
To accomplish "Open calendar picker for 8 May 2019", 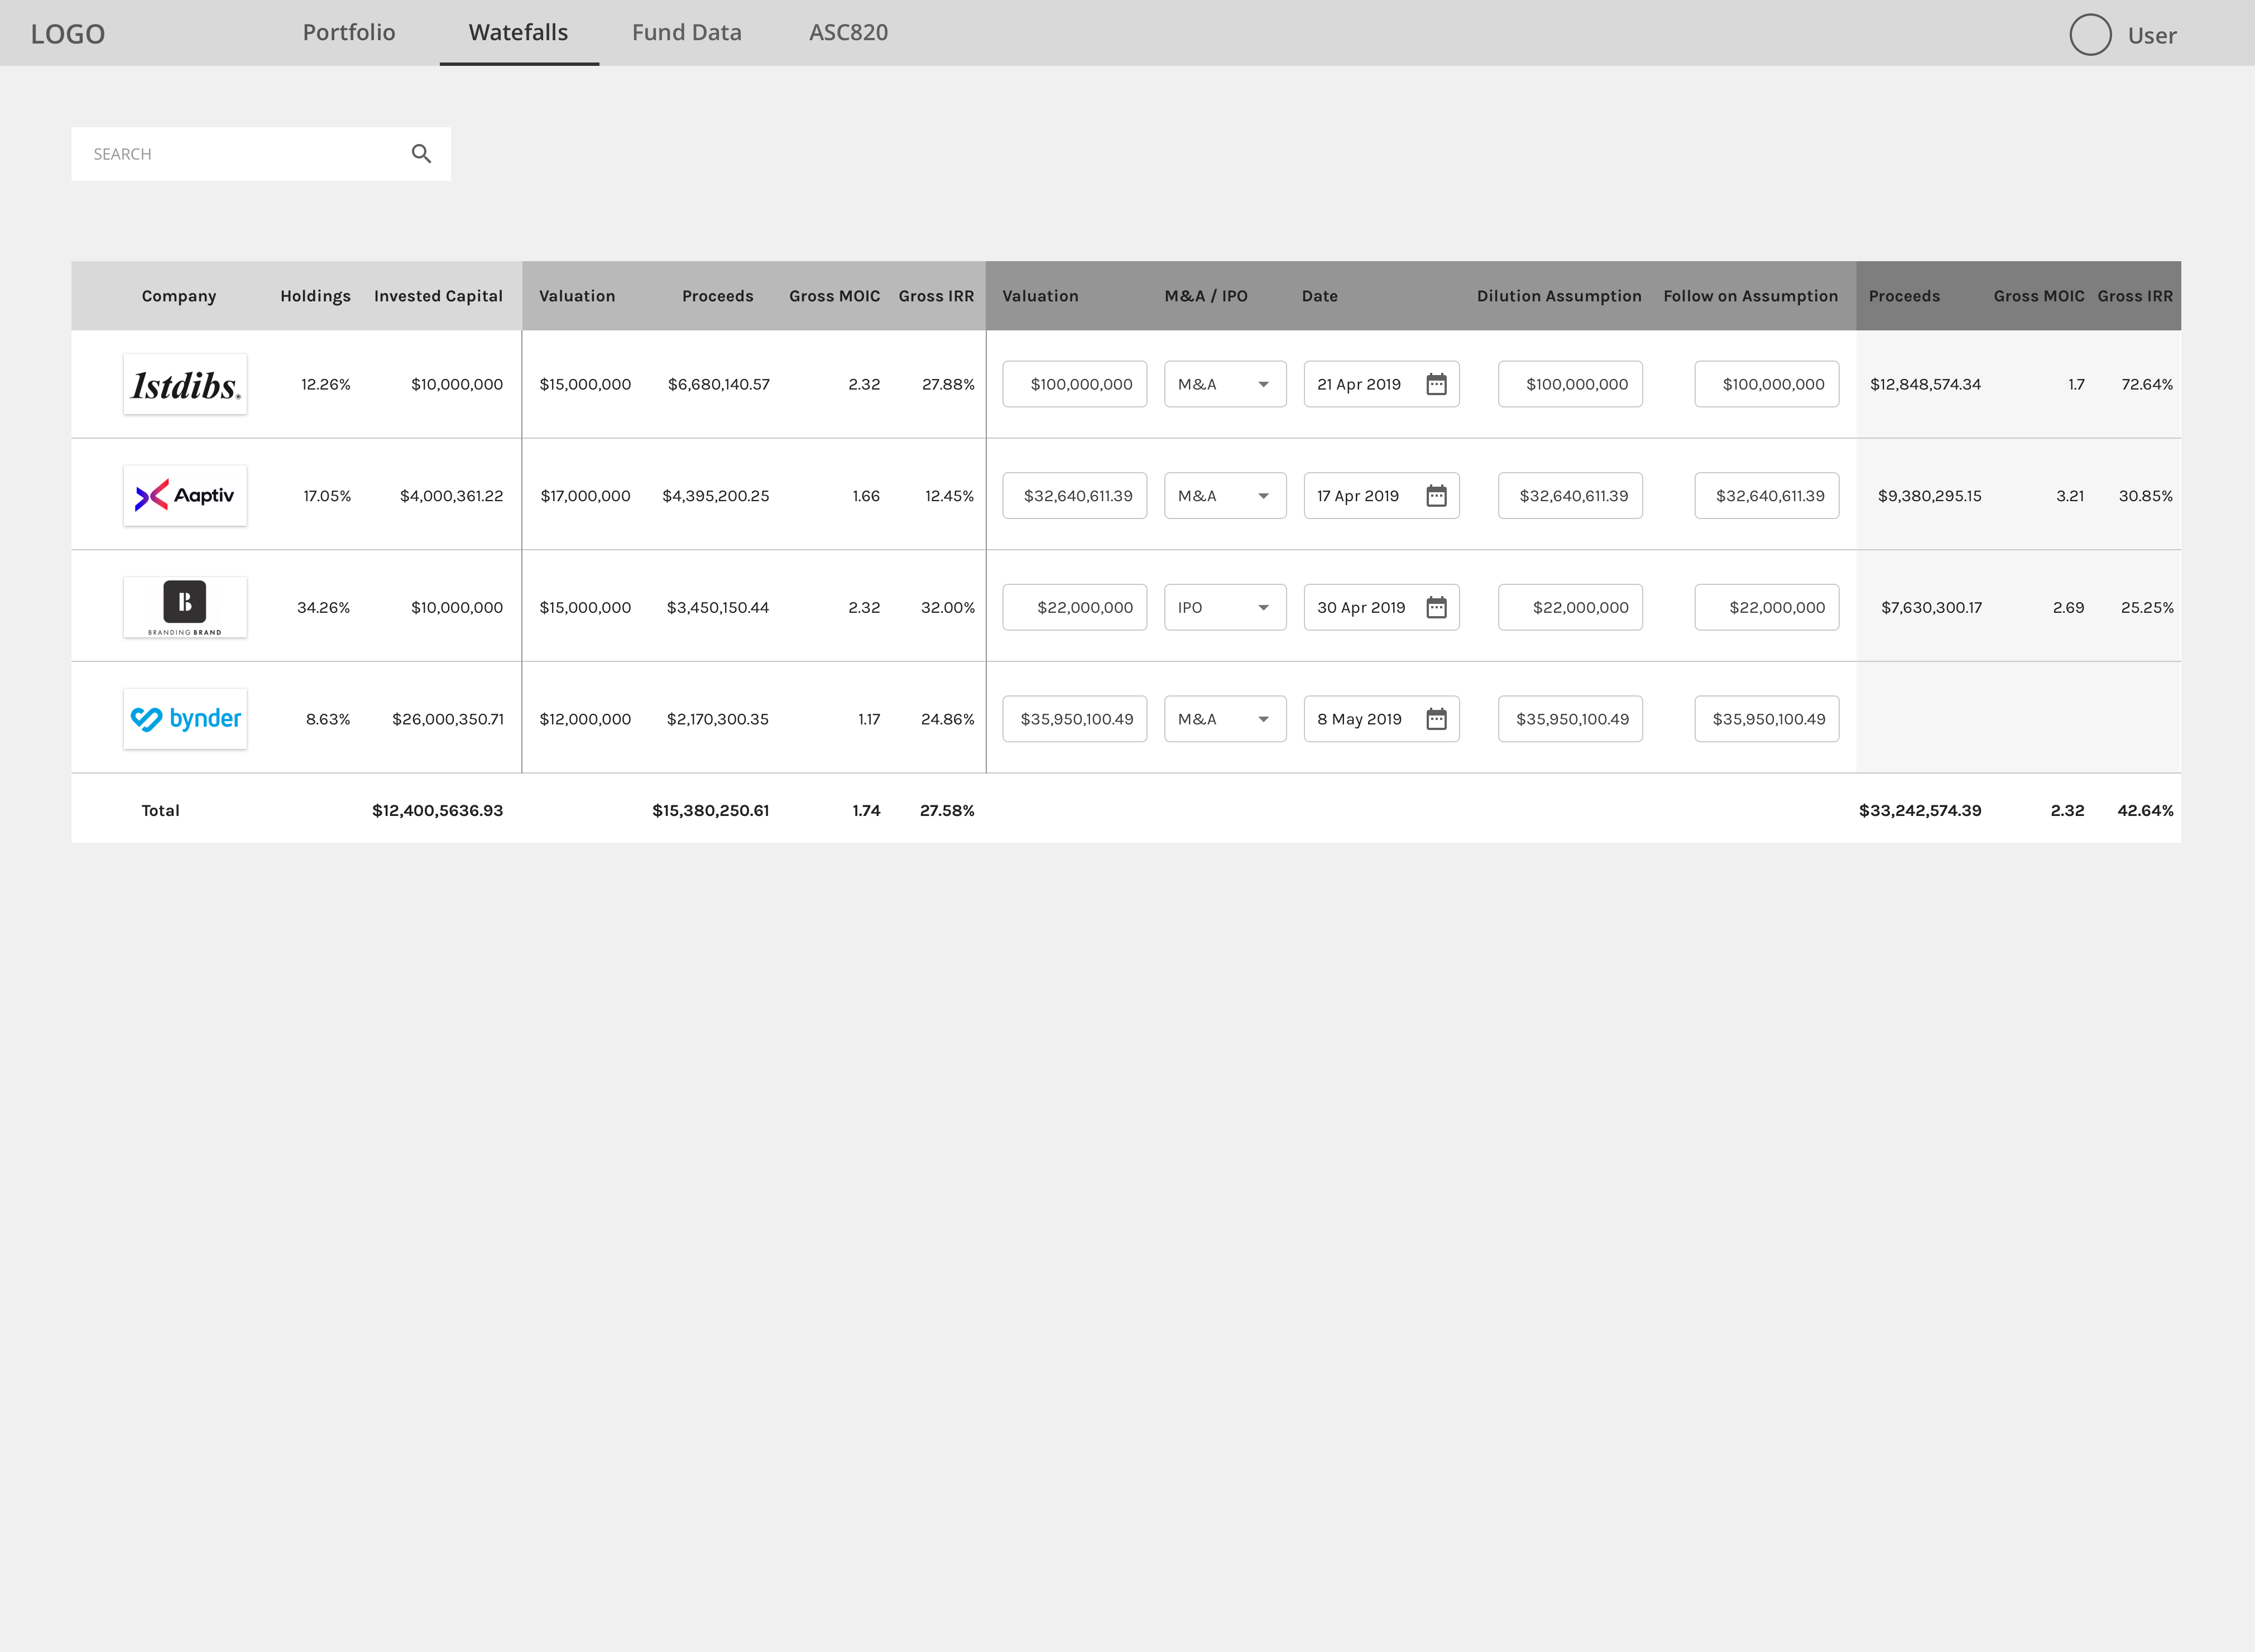I will [1436, 719].
